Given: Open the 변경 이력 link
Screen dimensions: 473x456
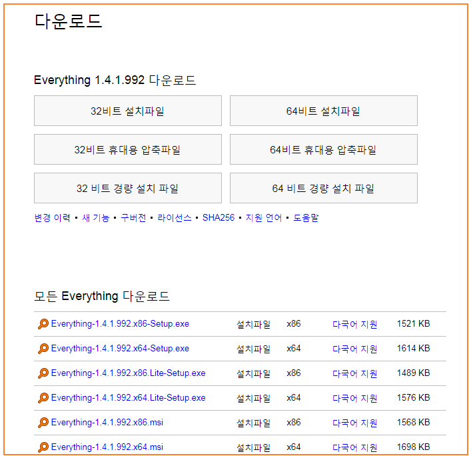Looking at the screenshot, I should coord(52,217).
